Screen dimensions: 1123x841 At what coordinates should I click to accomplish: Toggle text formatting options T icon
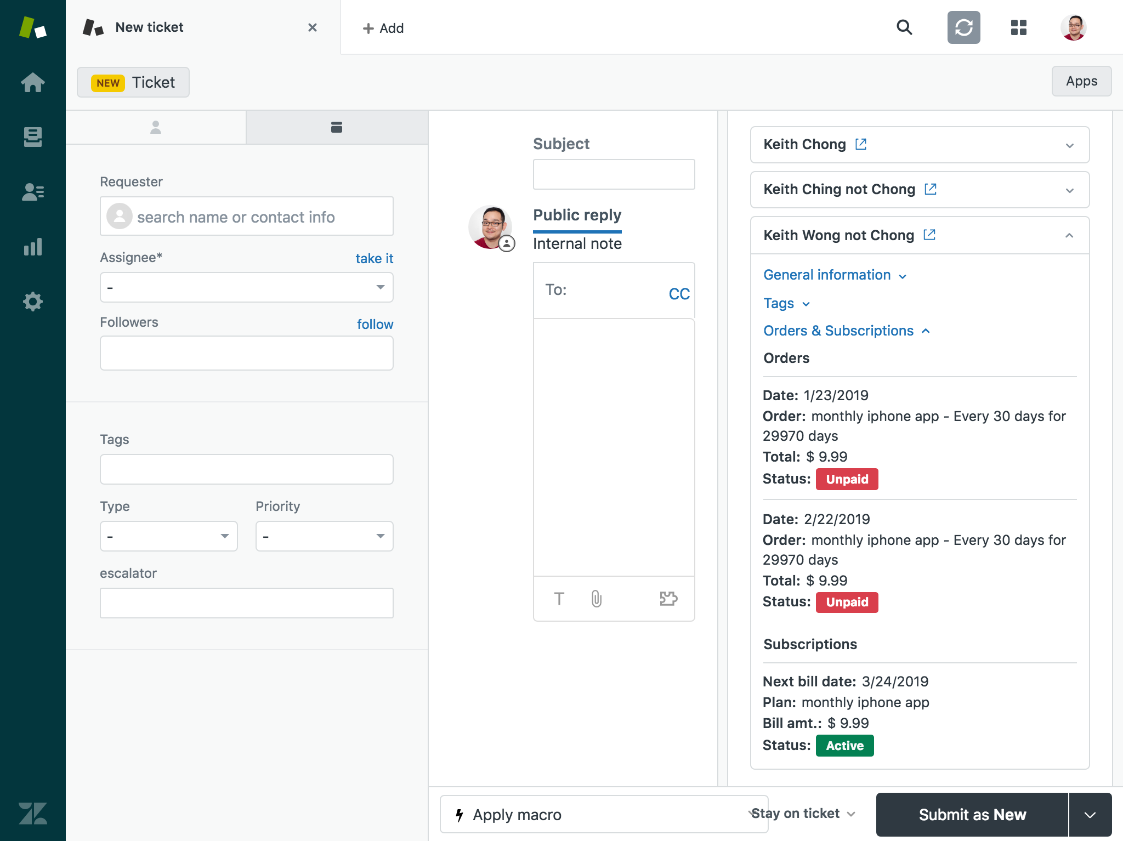559,599
